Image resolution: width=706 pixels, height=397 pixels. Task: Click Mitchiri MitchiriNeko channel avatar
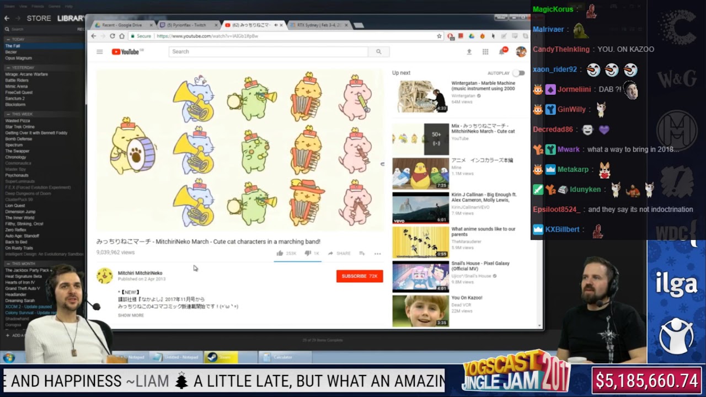pos(105,276)
